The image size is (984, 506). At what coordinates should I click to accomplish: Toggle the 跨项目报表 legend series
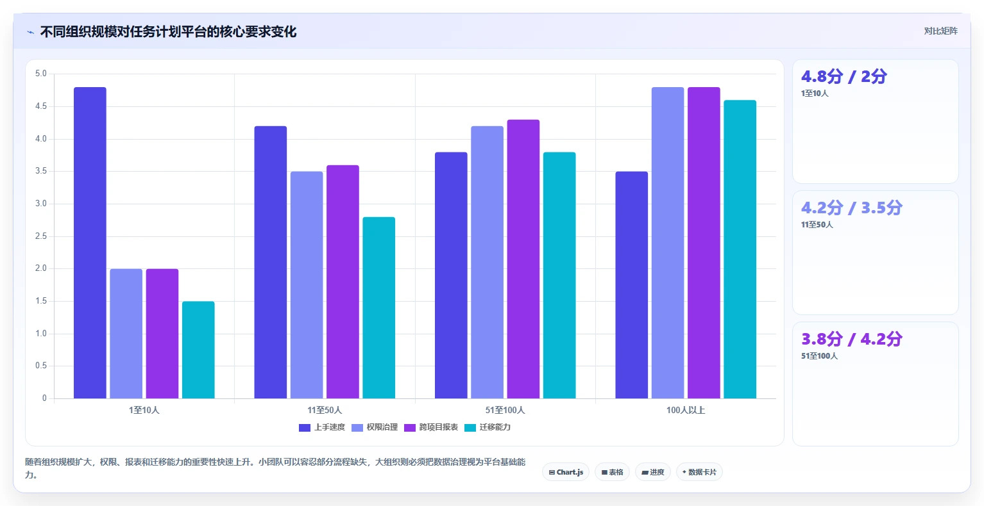[431, 427]
